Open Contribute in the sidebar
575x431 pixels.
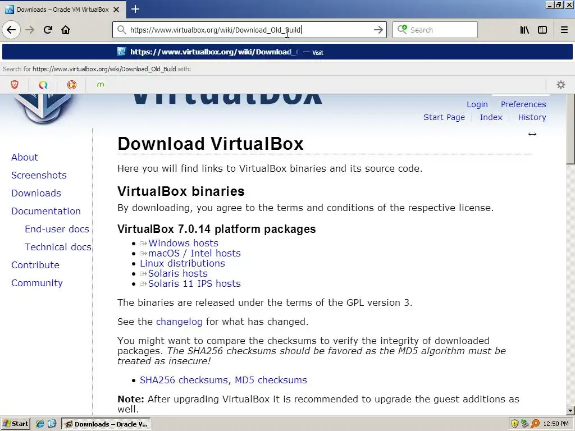35,265
